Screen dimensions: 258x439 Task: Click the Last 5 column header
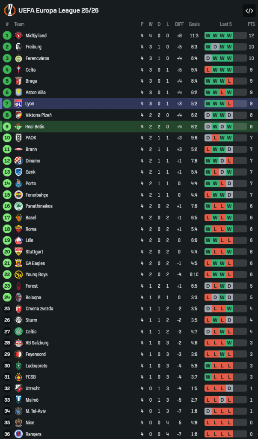click(226, 24)
